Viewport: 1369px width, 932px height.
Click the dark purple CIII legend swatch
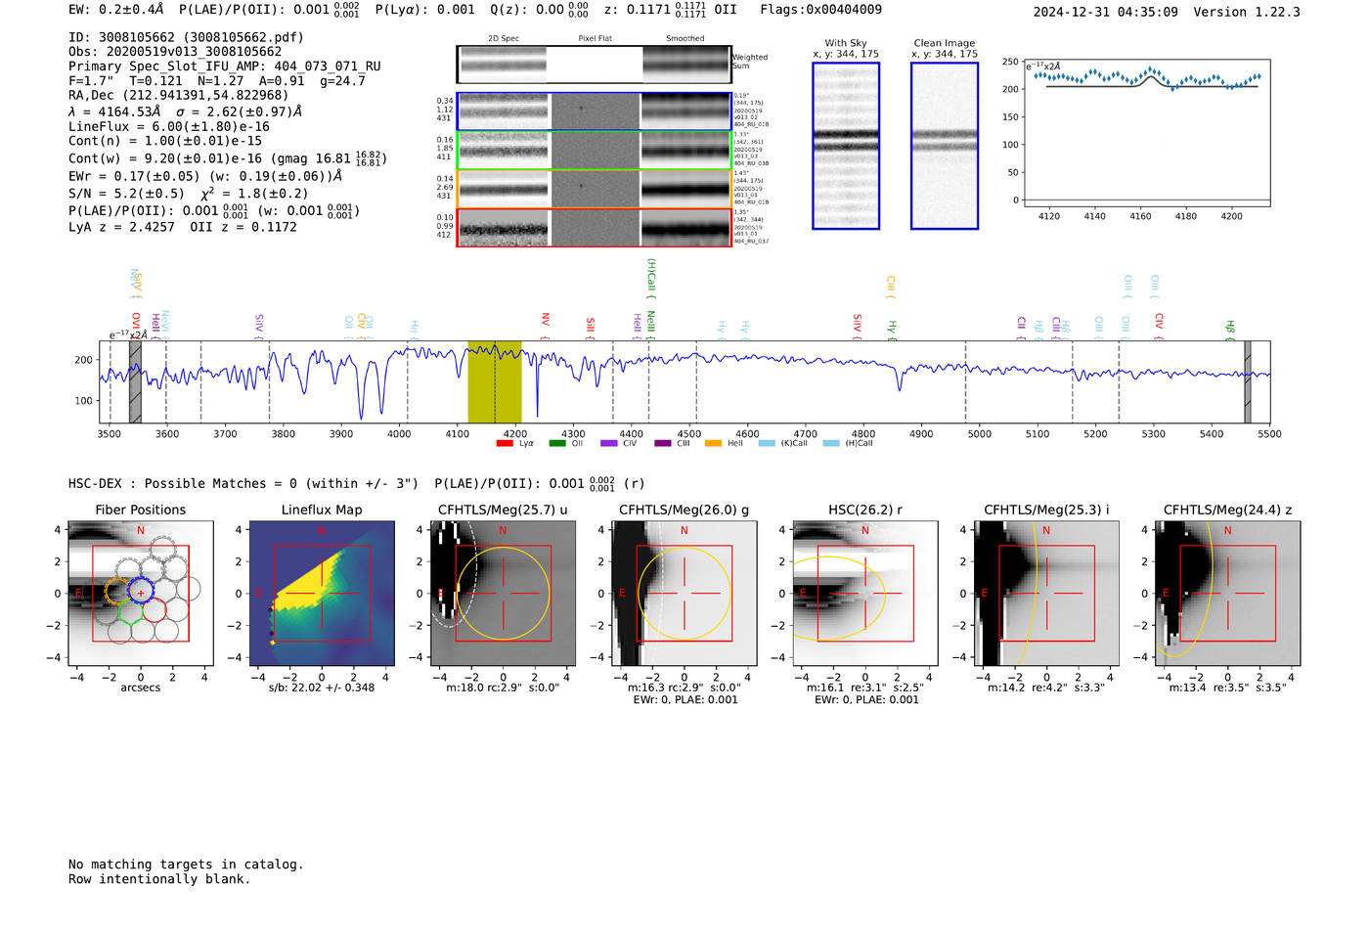(x=663, y=444)
